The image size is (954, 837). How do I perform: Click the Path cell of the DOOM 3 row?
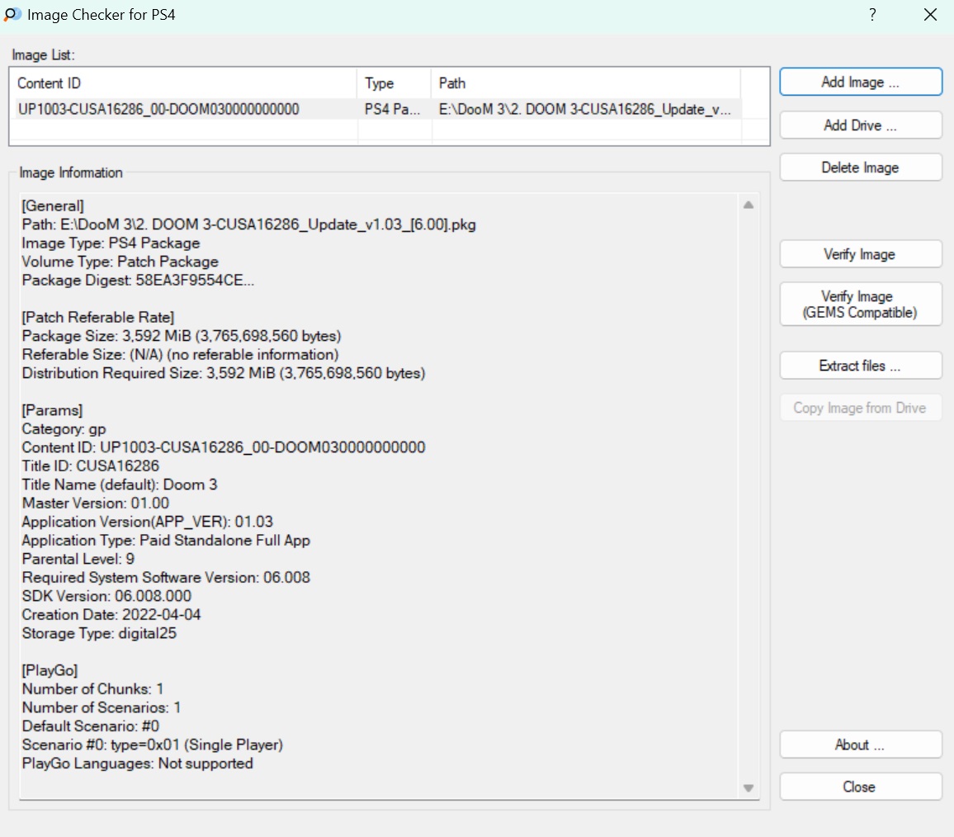point(585,109)
